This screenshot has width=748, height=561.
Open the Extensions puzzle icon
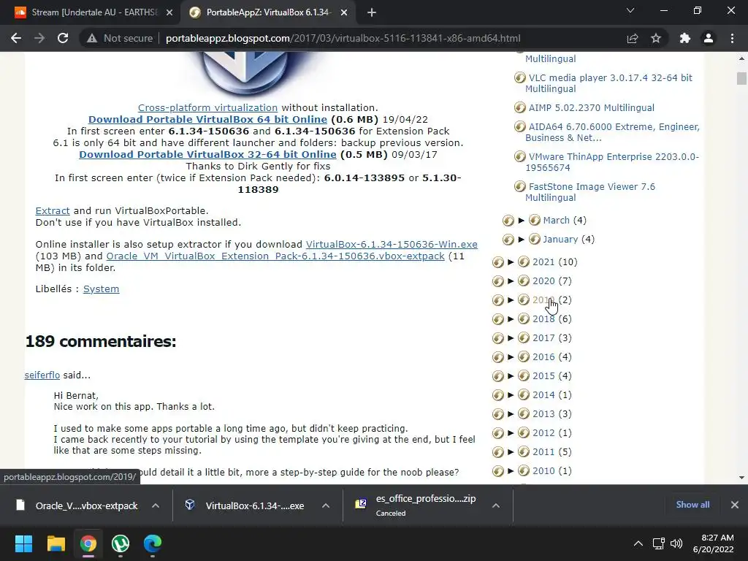point(685,38)
